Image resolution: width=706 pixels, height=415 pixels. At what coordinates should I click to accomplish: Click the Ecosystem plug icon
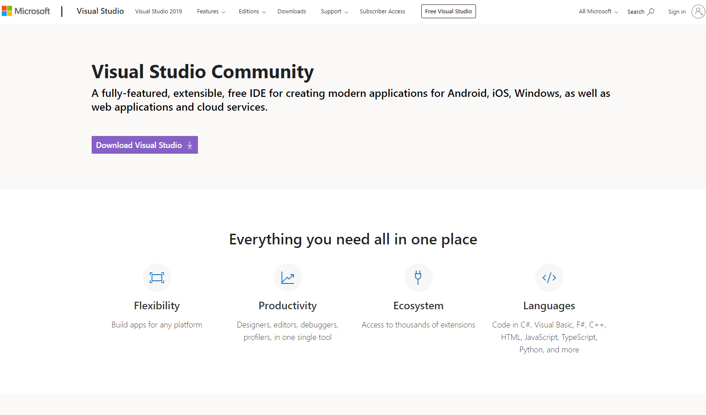418,278
